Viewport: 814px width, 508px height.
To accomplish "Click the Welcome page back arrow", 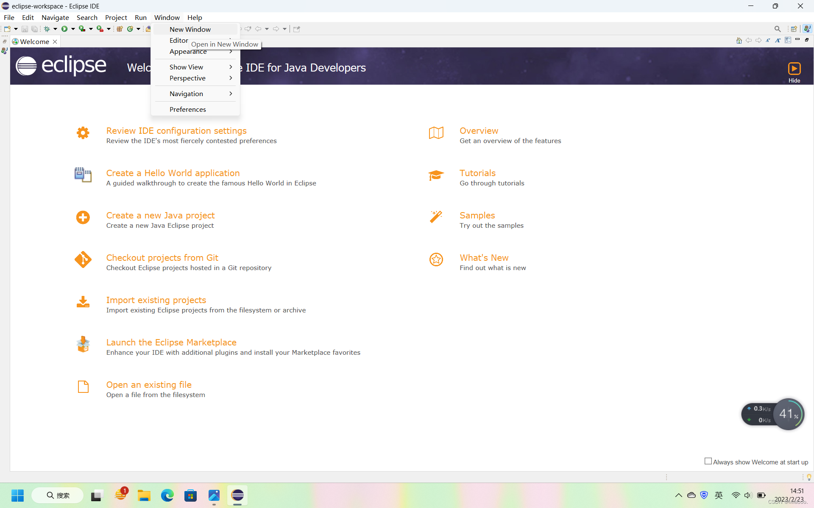I will 749,40.
